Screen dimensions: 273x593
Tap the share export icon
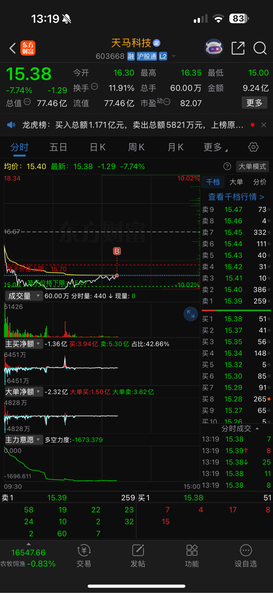[238, 48]
